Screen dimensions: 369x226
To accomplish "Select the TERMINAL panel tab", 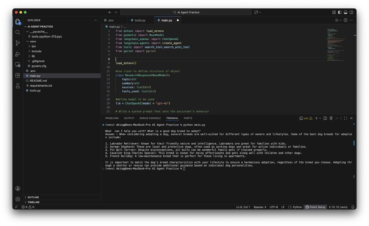I will click(172, 118).
